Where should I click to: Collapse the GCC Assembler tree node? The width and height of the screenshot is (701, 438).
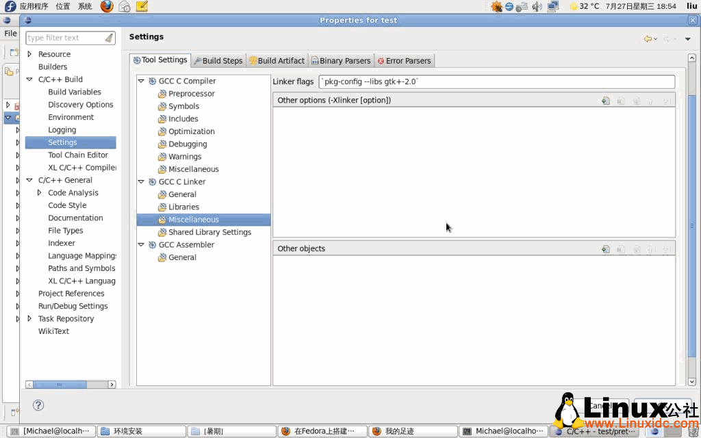(141, 244)
